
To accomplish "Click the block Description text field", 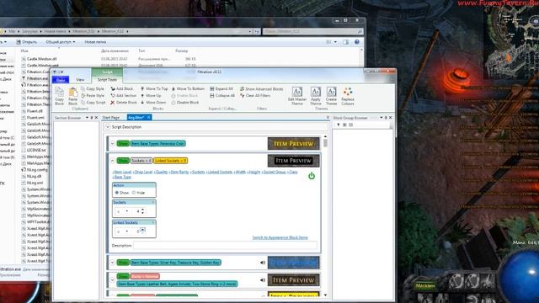I will click(225, 245).
